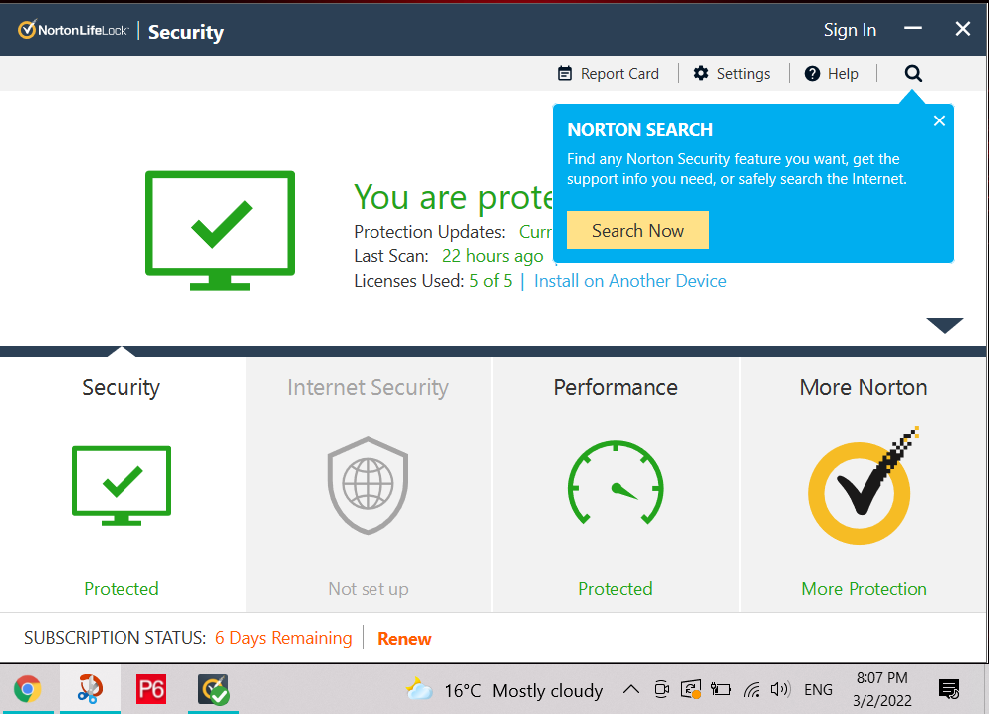Screen dimensions: 989x714
Task: Click Sign In in the title bar
Action: 850,30
